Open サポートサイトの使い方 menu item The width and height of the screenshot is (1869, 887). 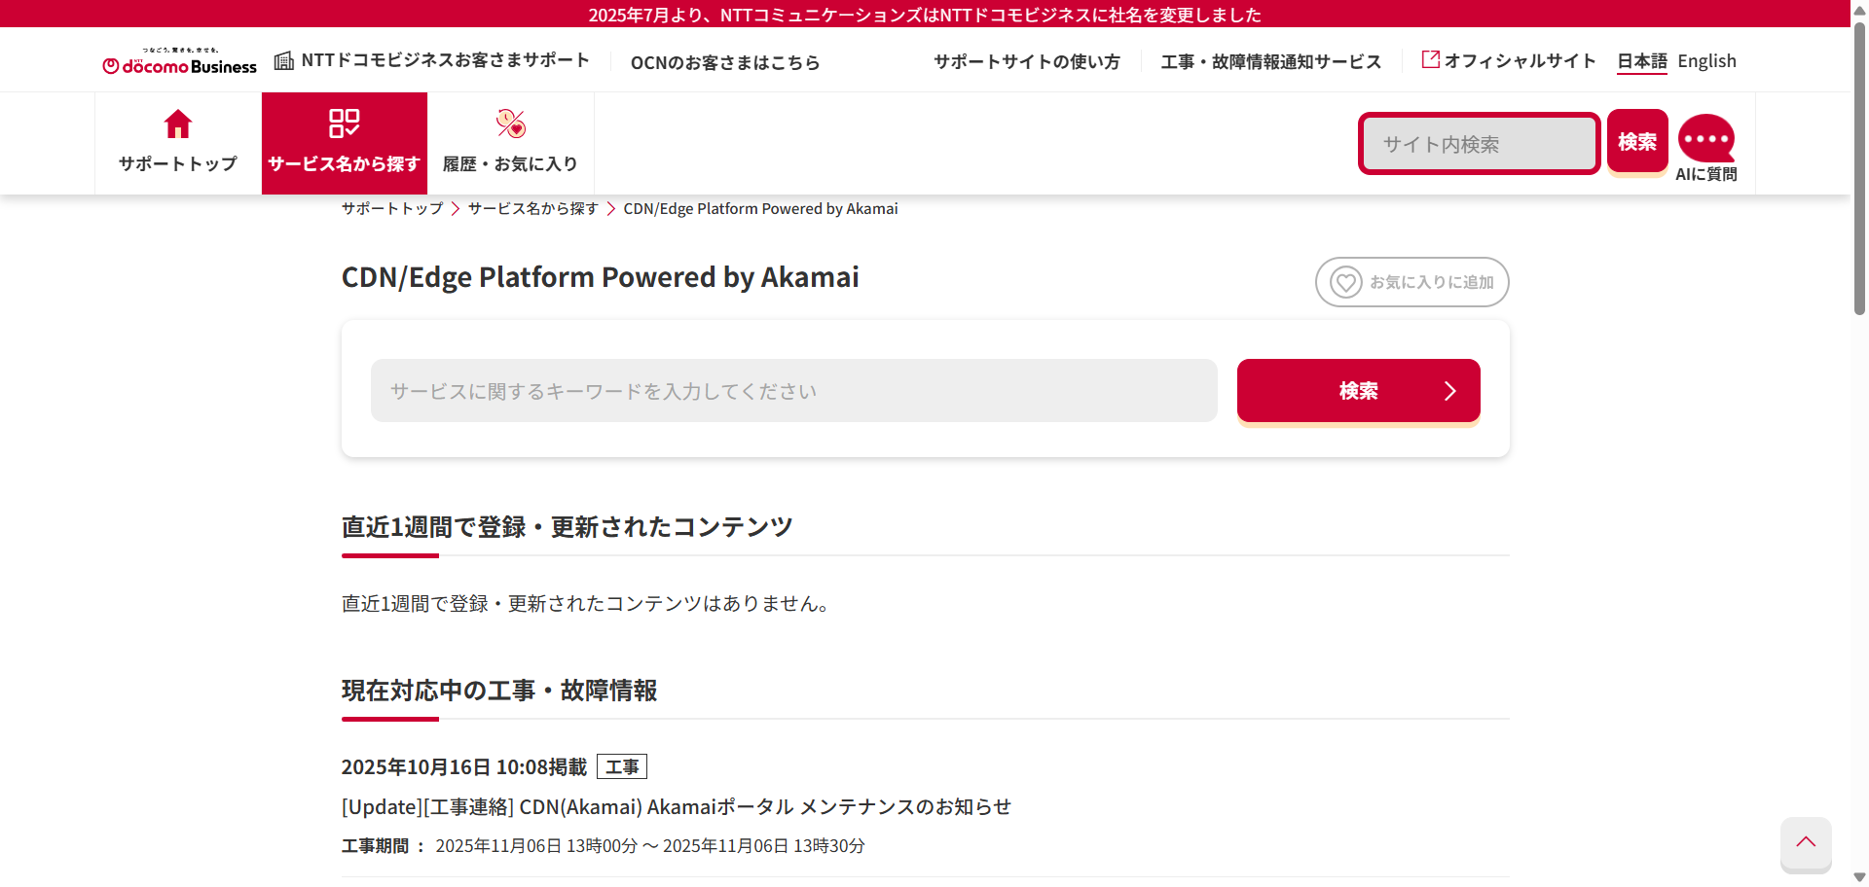[1026, 62]
